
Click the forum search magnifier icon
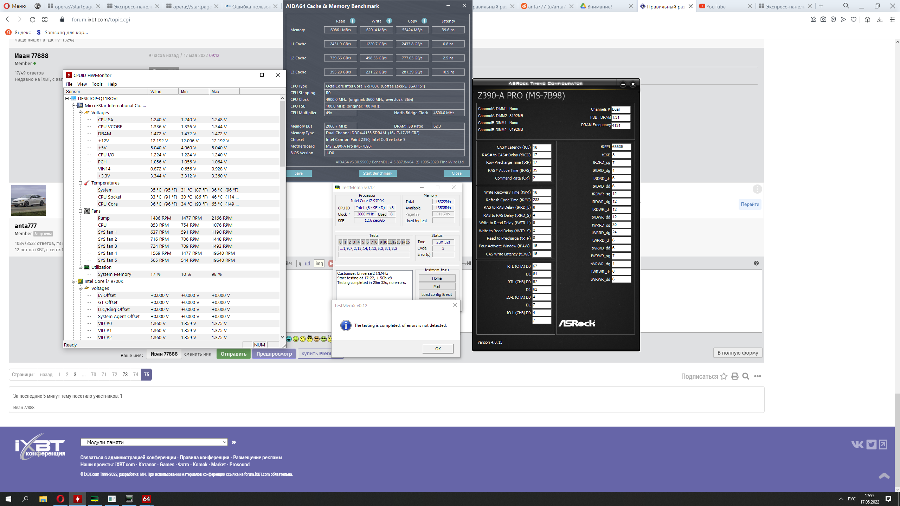click(746, 376)
